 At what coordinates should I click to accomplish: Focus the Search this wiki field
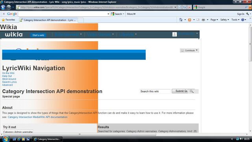click(155, 91)
